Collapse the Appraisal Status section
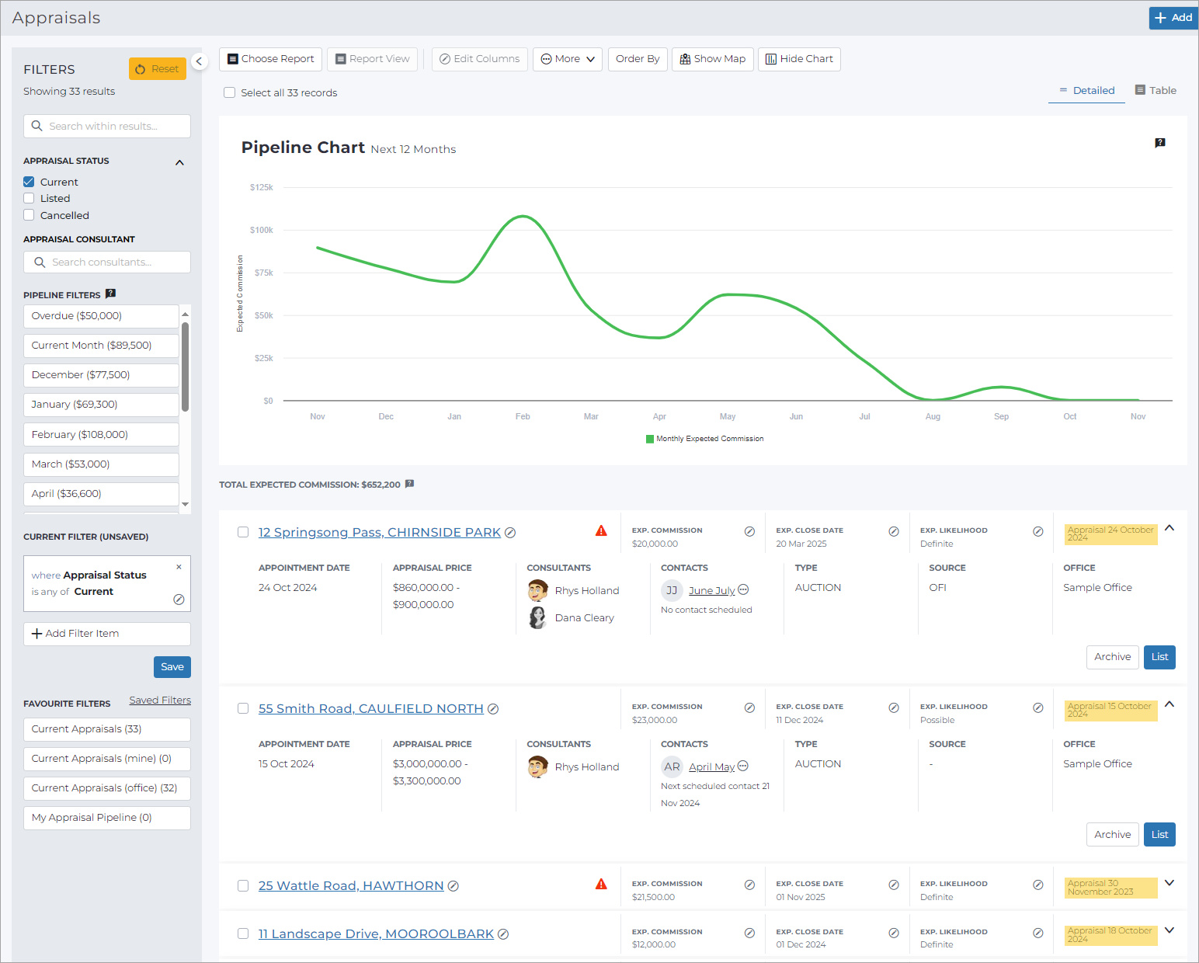Screen dimensions: 1199x963 tap(179, 162)
